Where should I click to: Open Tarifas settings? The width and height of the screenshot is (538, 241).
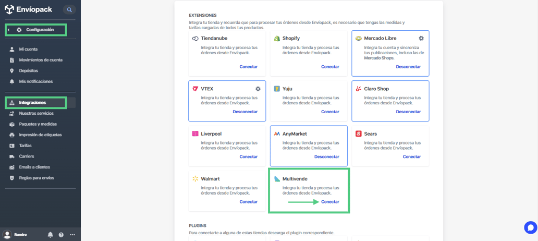pos(25,146)
